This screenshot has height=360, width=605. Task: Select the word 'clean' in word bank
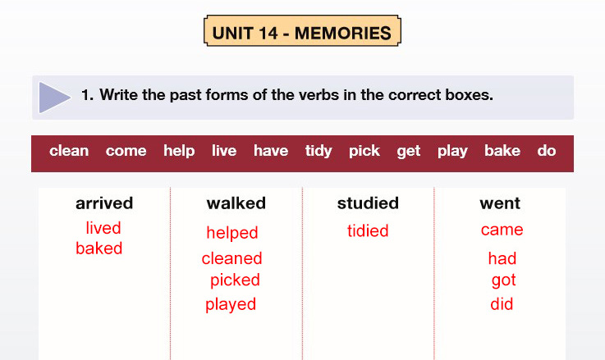point(69,151)
